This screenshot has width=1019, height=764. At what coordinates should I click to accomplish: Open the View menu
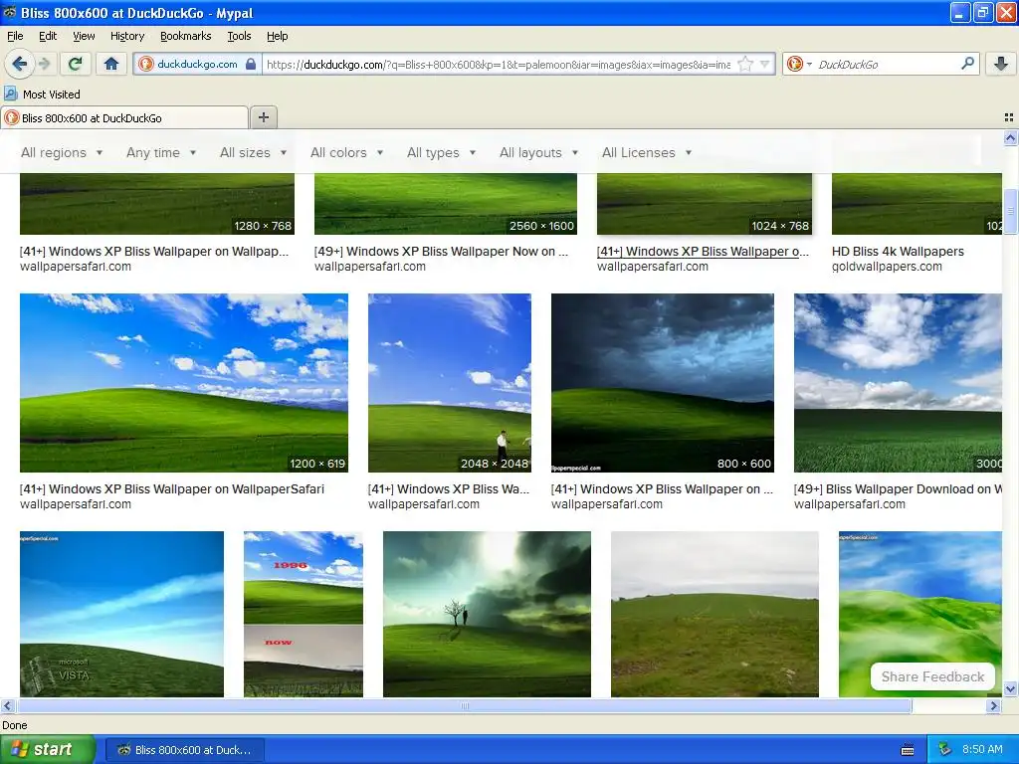(84, 36)
